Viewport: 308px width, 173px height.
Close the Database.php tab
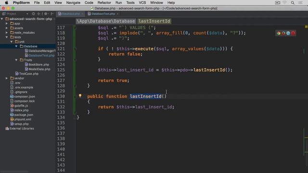pyautogui.click(x=82, y=14)
